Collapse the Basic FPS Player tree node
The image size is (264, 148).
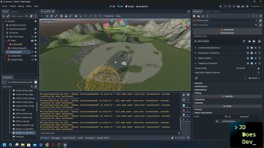point(5,37)
